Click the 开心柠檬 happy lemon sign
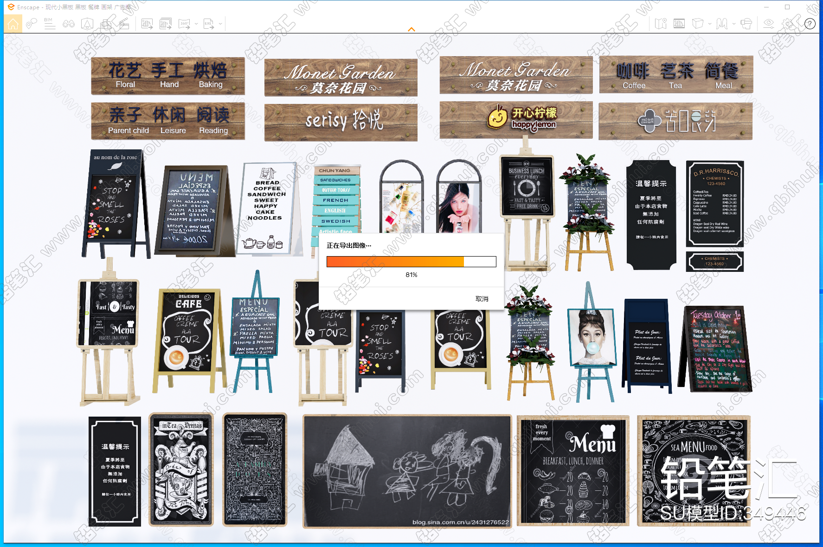This screenshot has width=823, height=547. point(516,120)
